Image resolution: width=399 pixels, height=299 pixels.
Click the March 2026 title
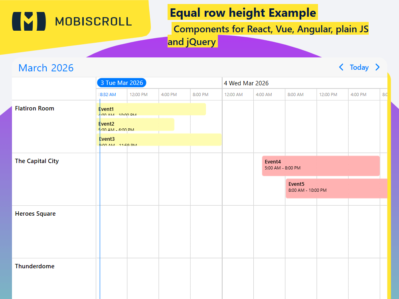[45, 68]
